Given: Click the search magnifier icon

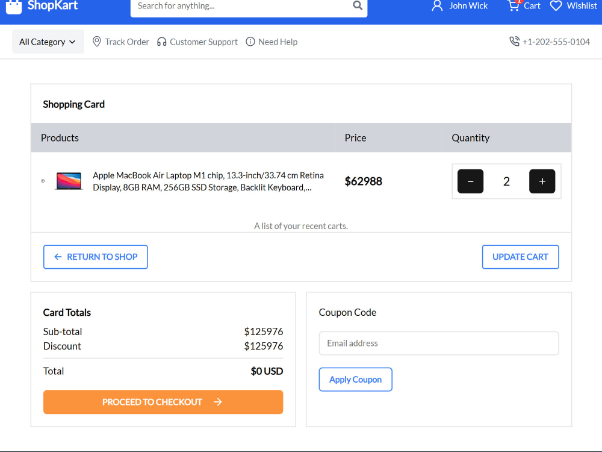Looking at the screenshot, I should coord(358,5).
